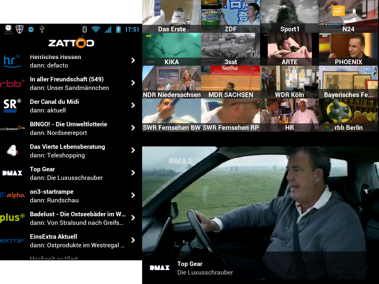Open Top Gear row chevron in list
This screenshot has width=379, height=284.
pyautogui.click(x=133, y=173)
